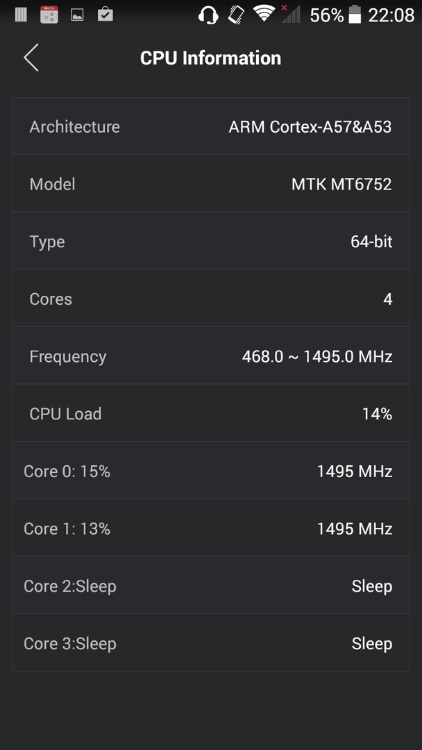Select the CPU Load row

[211, 413]
